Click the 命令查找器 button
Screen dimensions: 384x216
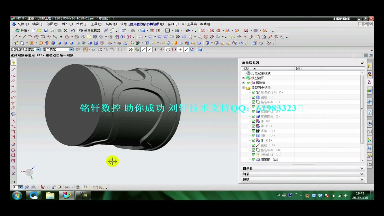(90, 30)
